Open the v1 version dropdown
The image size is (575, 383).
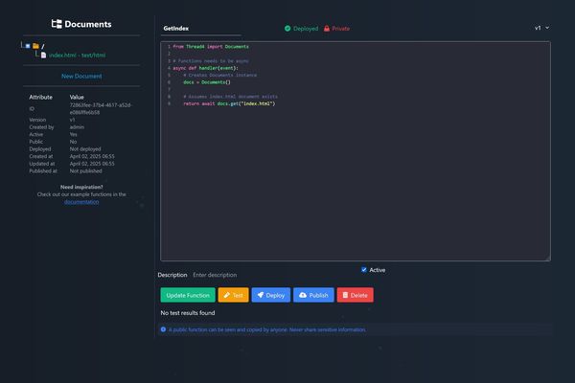tap(541, 28)
